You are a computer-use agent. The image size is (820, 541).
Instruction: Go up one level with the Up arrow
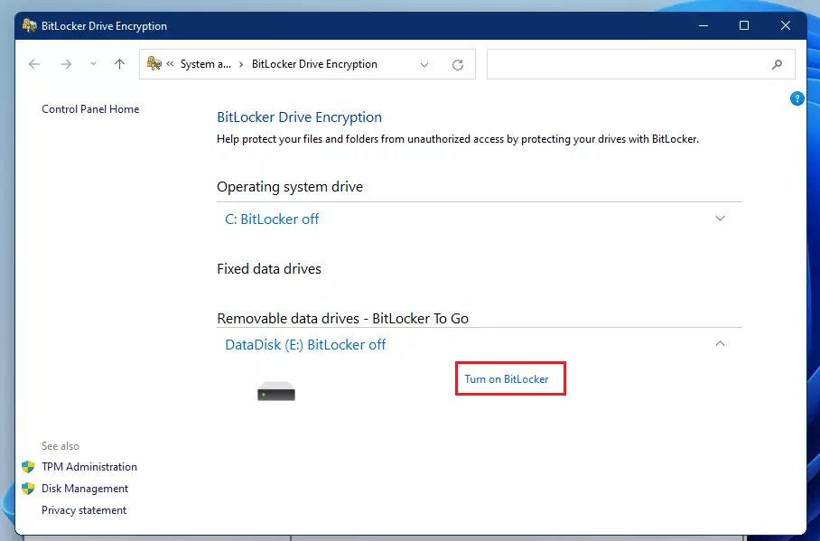[120, 64]
